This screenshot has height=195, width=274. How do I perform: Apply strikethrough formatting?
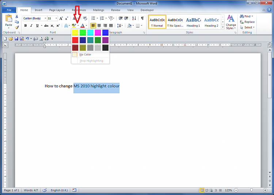click(46, 26)
